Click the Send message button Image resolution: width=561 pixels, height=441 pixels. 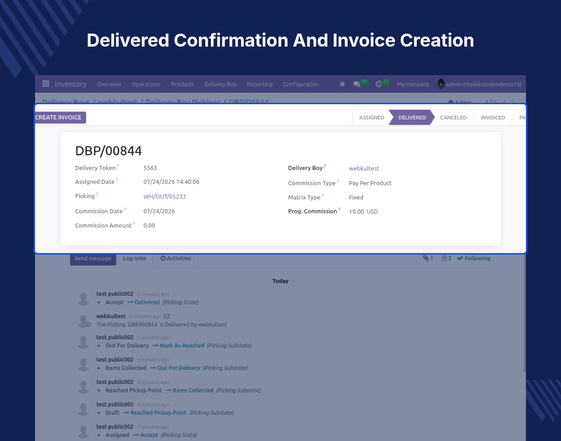pos(93,259)
